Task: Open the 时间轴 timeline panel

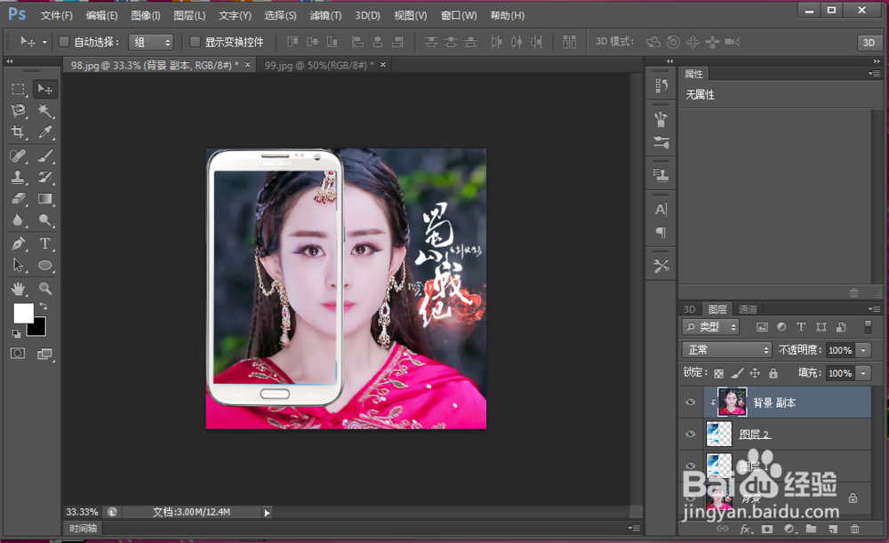Action: tap(84, 528)
